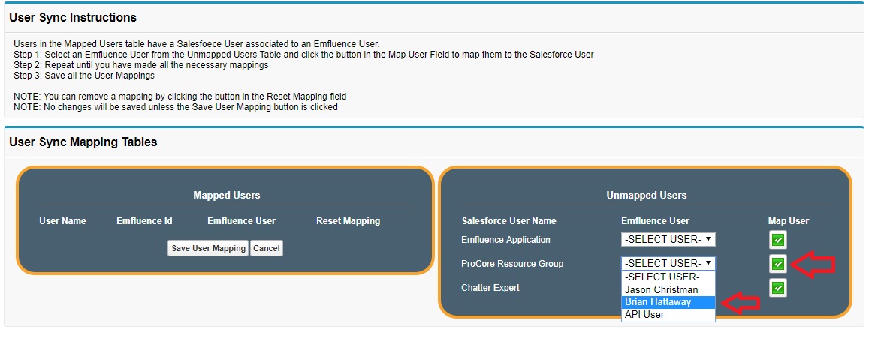The image size is (869, 338).
Task: Click the green Map User checkmark for ProCore Resource Group
Action: click(x=778, y=264)
